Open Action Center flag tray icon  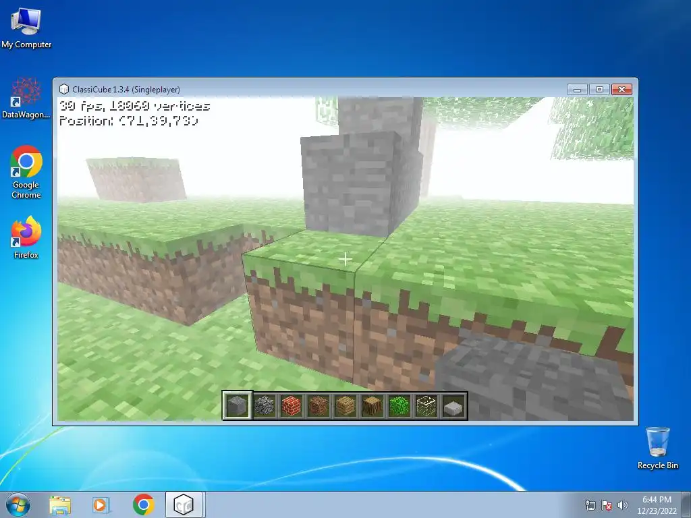(x=607, y=505)
